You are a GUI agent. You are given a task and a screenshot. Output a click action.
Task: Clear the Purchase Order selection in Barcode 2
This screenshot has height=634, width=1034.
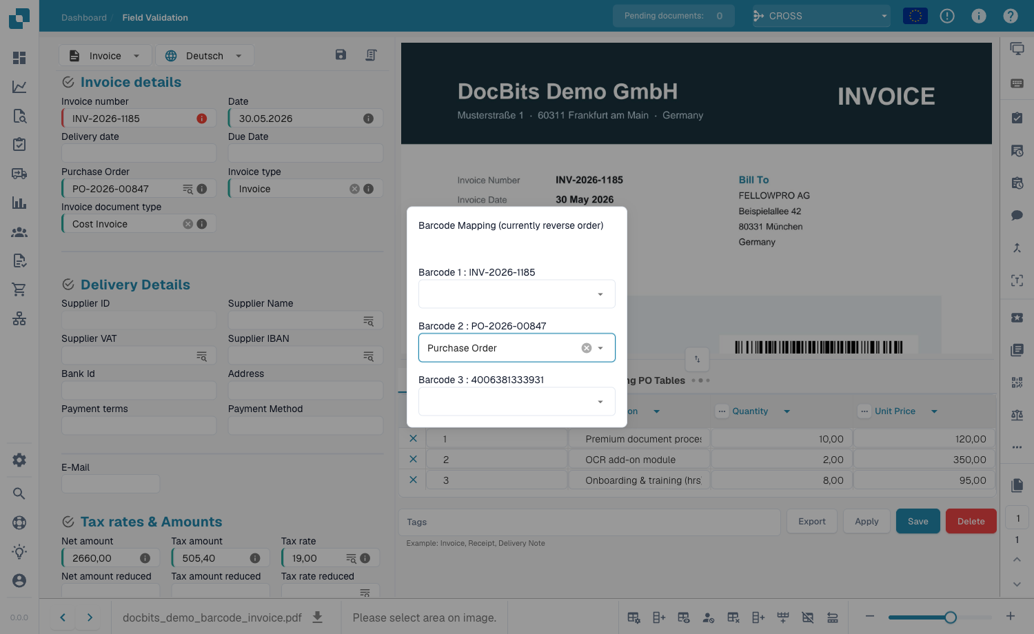(x=587, y=348)
